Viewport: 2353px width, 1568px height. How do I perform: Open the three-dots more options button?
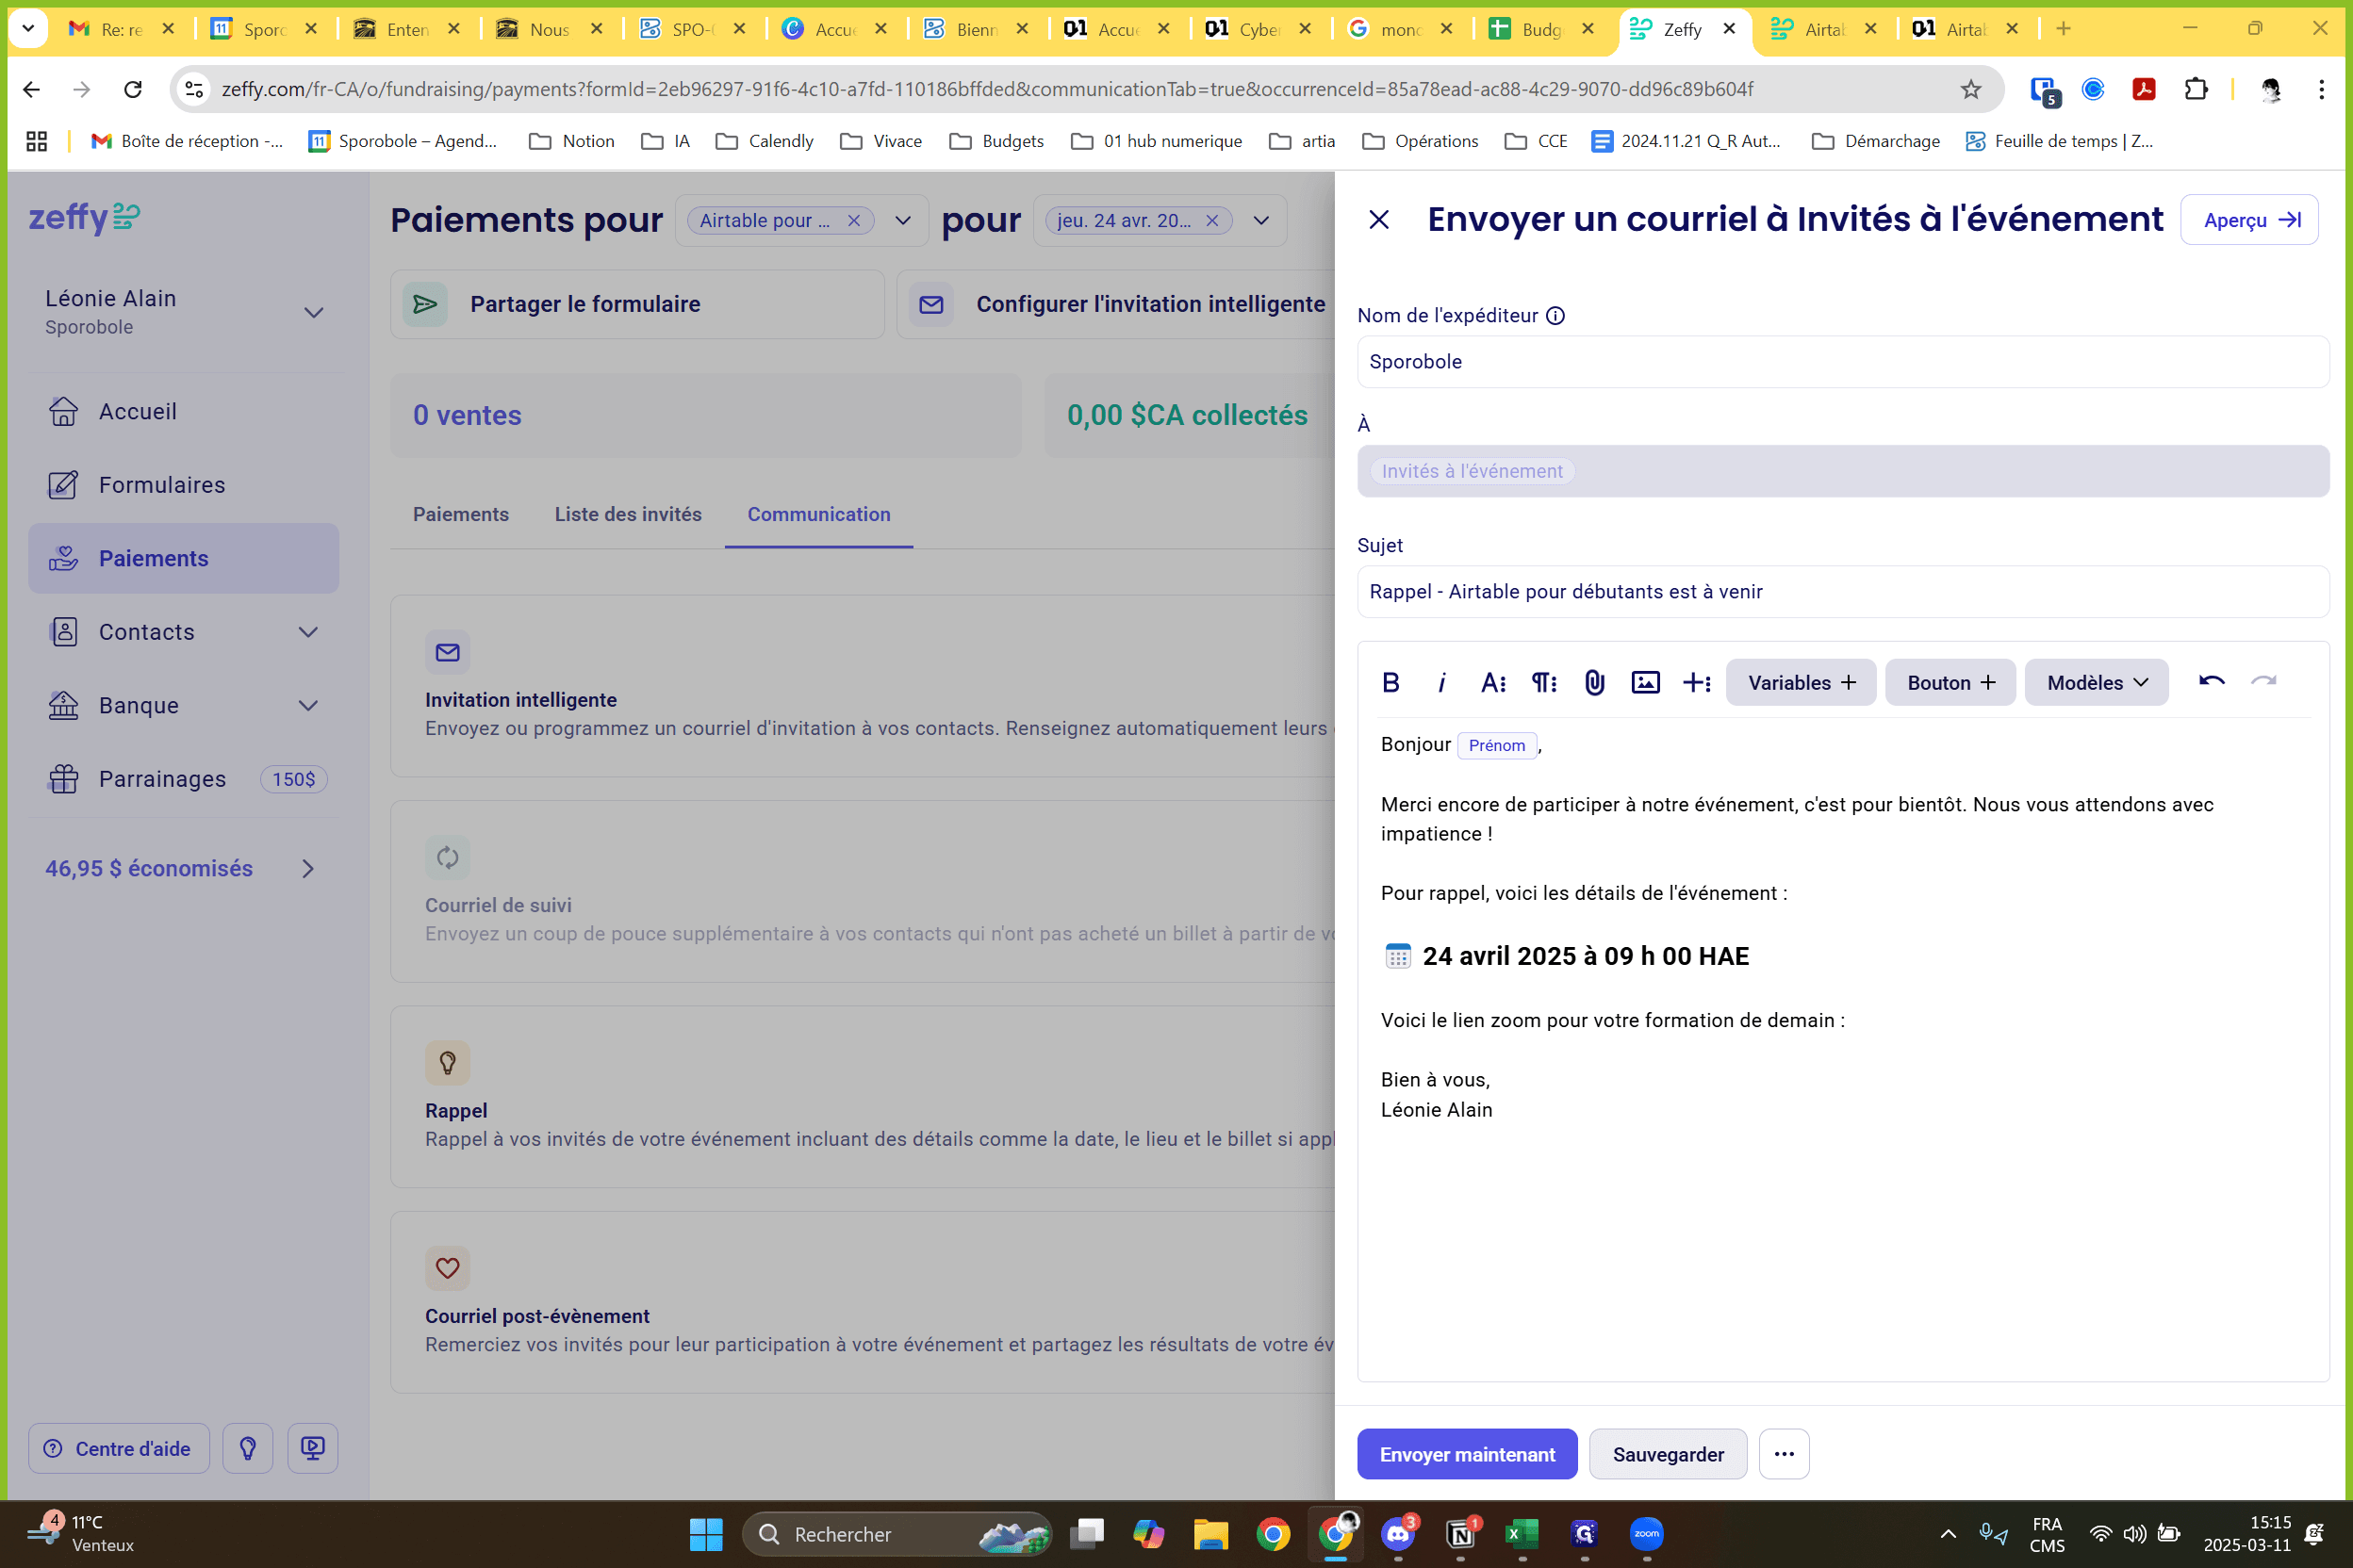(x=1784, y=1453)
